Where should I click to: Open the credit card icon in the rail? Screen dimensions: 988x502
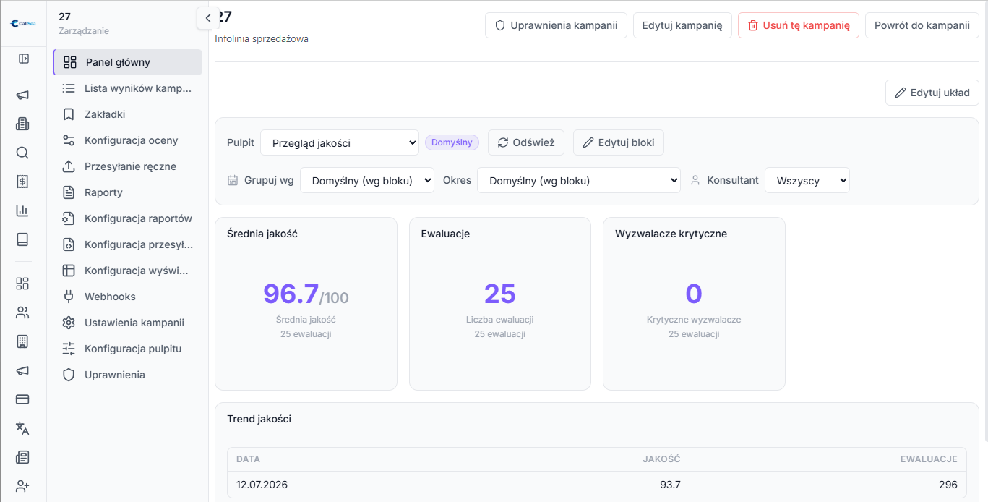pos(22,399)
